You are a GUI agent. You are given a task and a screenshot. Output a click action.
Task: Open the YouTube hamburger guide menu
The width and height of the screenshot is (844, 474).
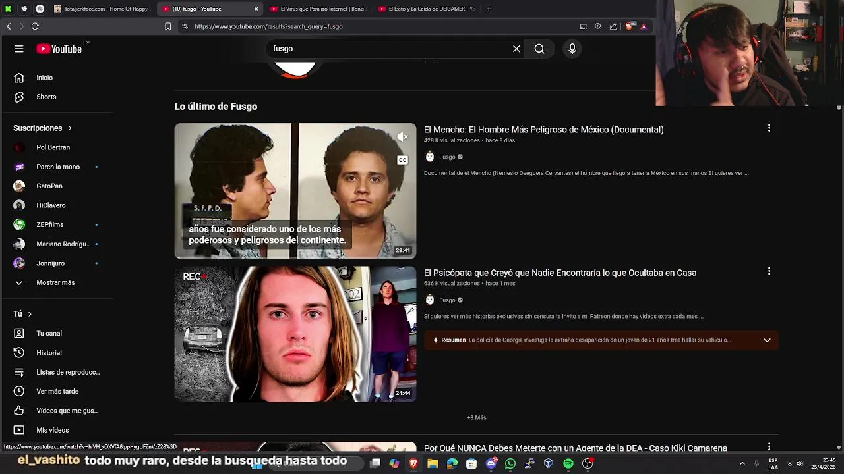(x=19, y=49)
